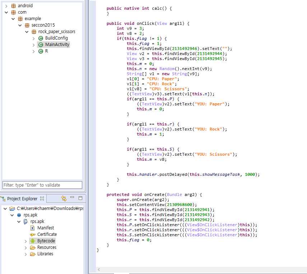
Task: Click the android package icon
Action: [x=13, y=6]
